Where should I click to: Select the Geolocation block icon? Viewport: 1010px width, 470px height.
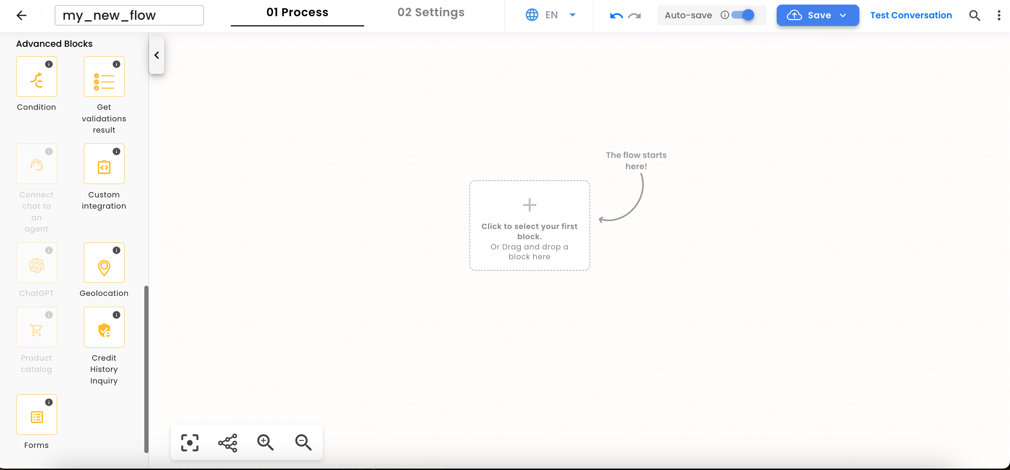coord(103,263)
